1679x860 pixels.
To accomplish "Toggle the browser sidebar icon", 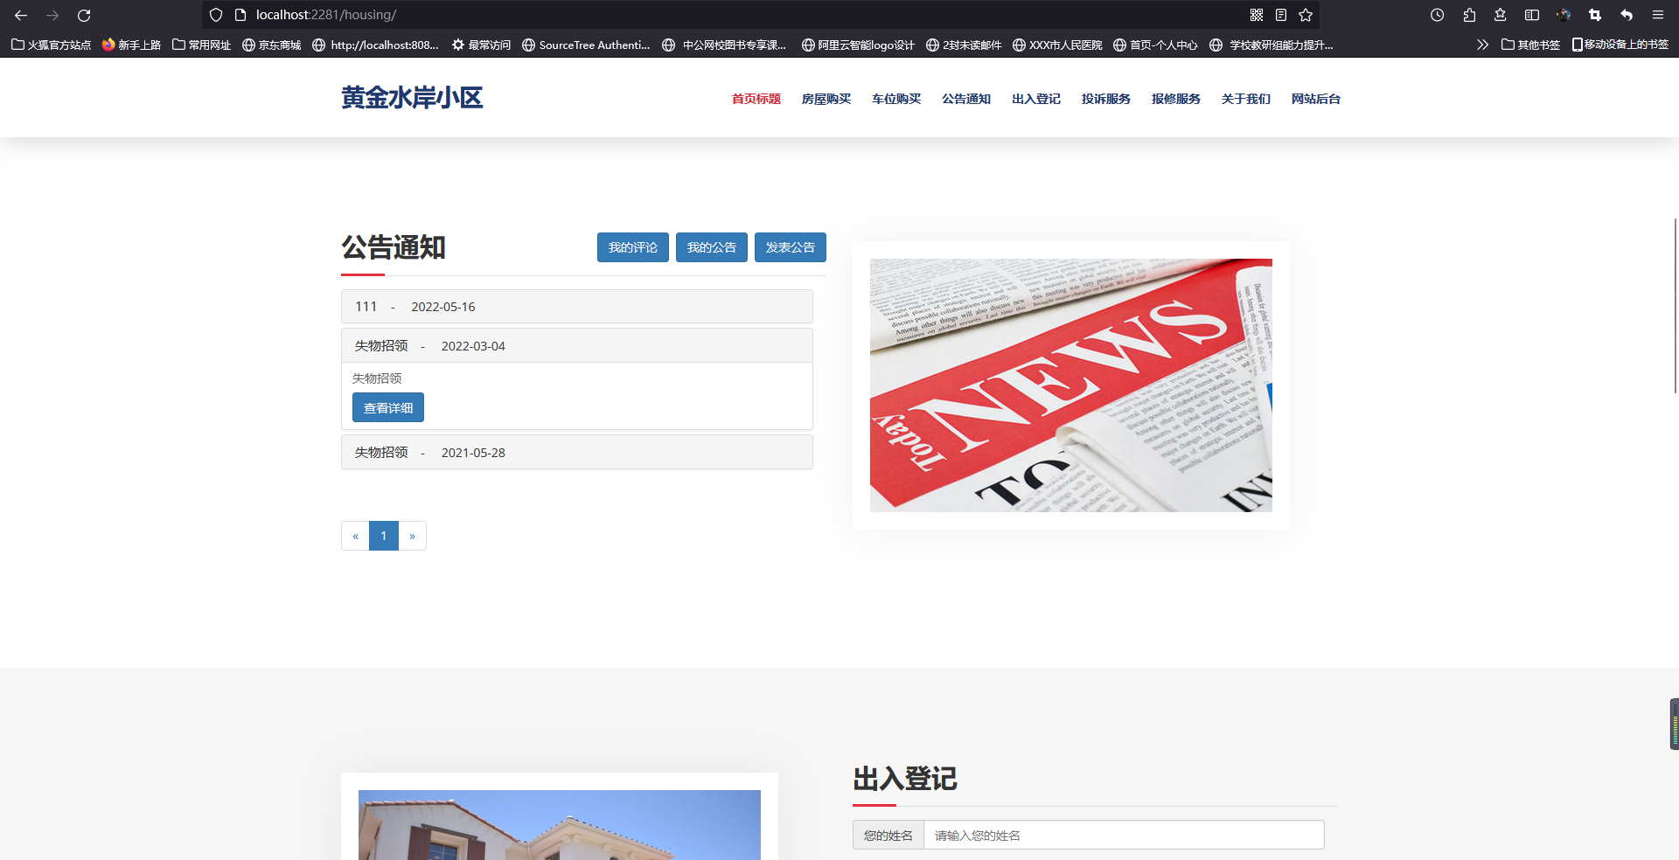I will pos(1531,15).
